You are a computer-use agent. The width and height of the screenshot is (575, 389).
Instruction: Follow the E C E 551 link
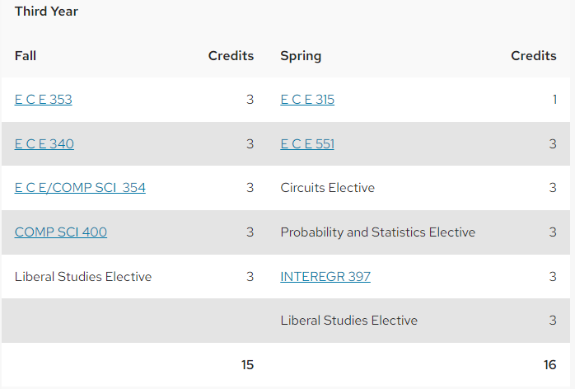click(x=307, y=144)
